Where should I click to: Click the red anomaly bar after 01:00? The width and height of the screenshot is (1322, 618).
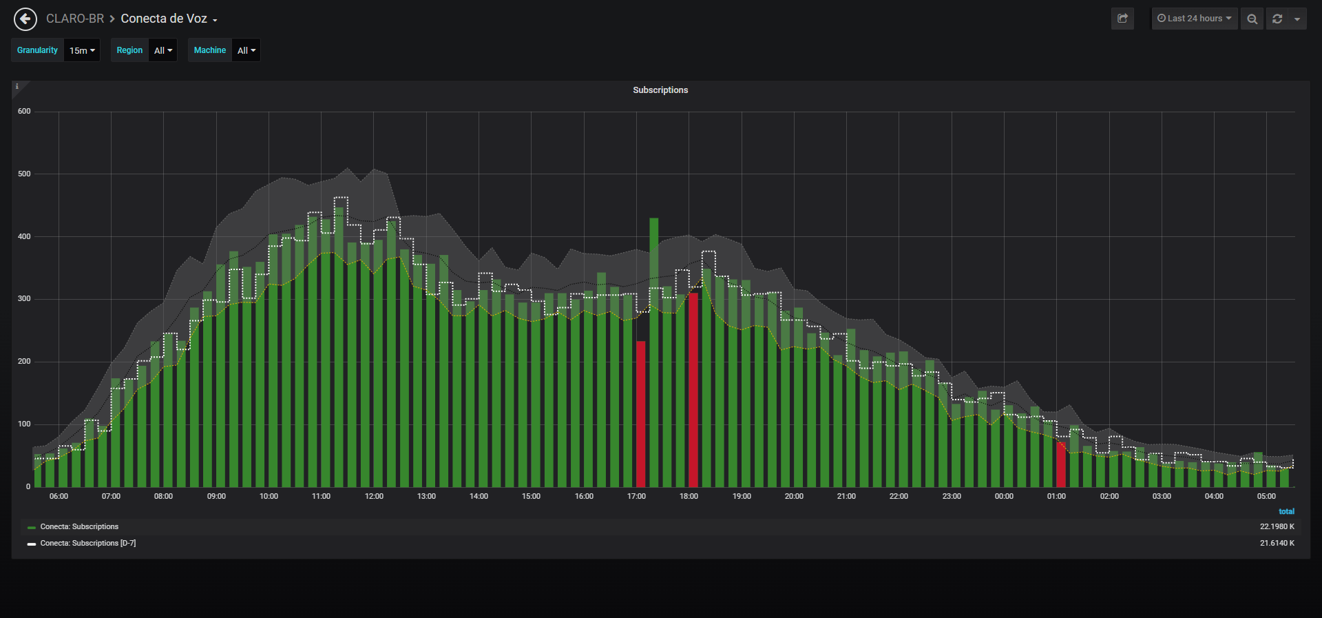pos(1061,464)
